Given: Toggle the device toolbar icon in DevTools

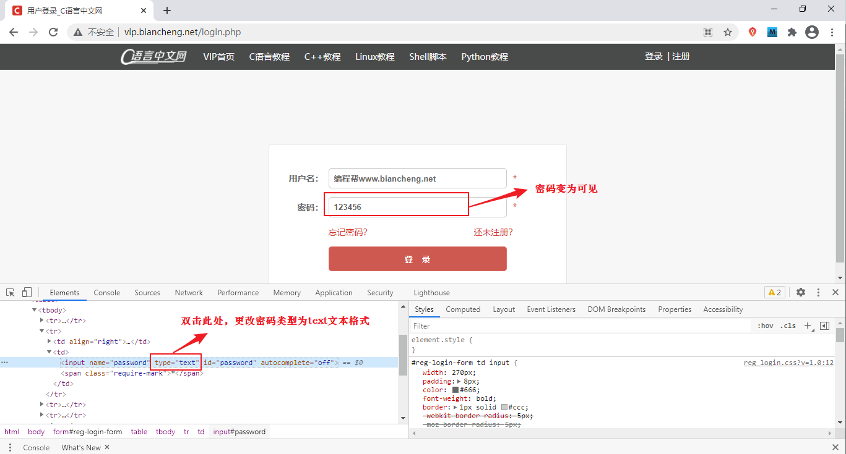Looking at the screenshot, I should click(27, 292).
